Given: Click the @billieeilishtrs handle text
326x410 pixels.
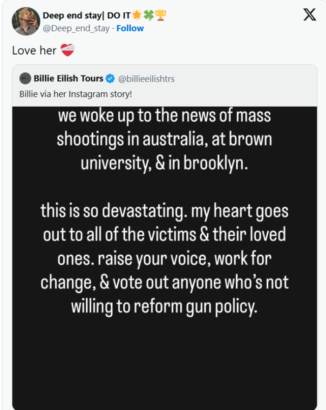Looking at the screenshot, I should coord(146,78).
